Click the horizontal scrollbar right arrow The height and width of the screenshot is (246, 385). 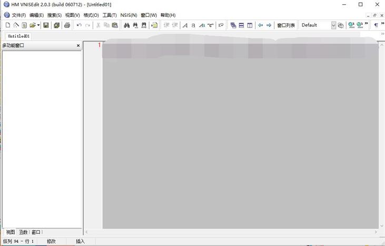(x=376, y=232)
